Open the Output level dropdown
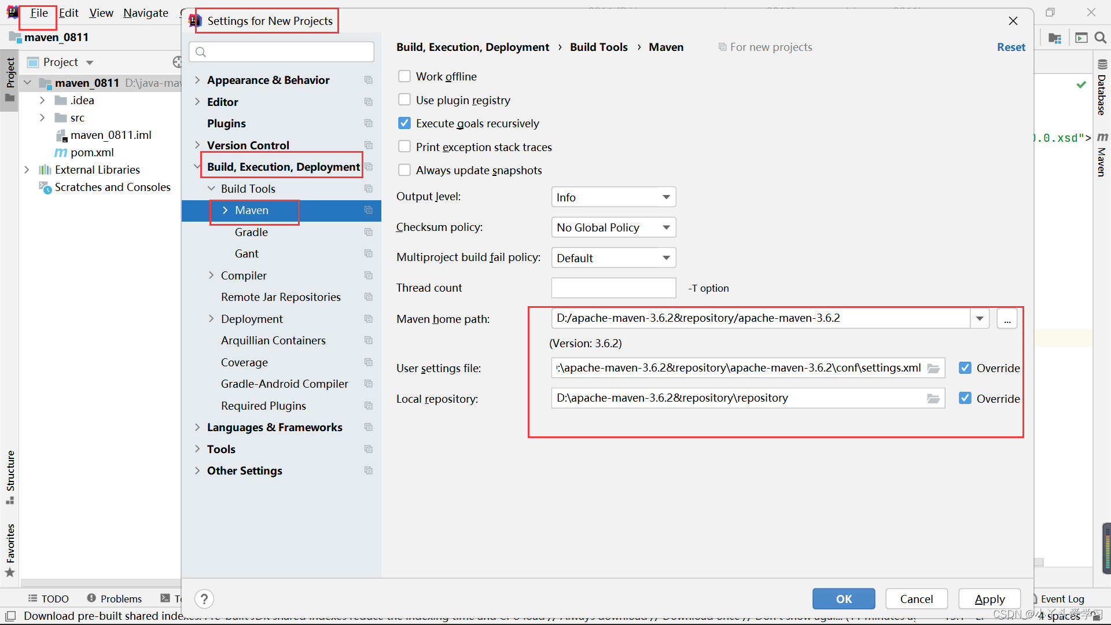 611,197
